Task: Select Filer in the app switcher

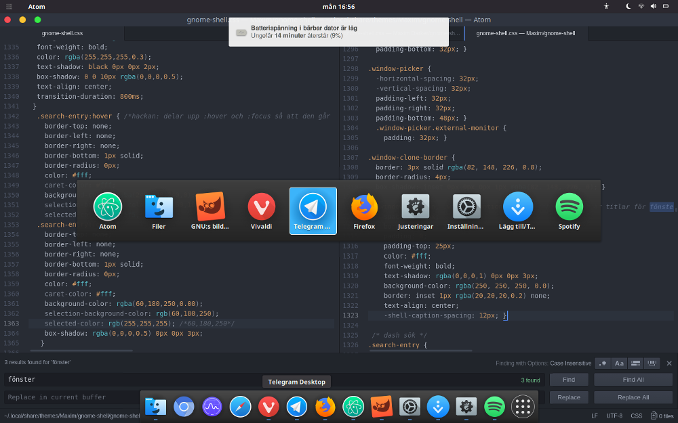Action: tap(159, 211)
